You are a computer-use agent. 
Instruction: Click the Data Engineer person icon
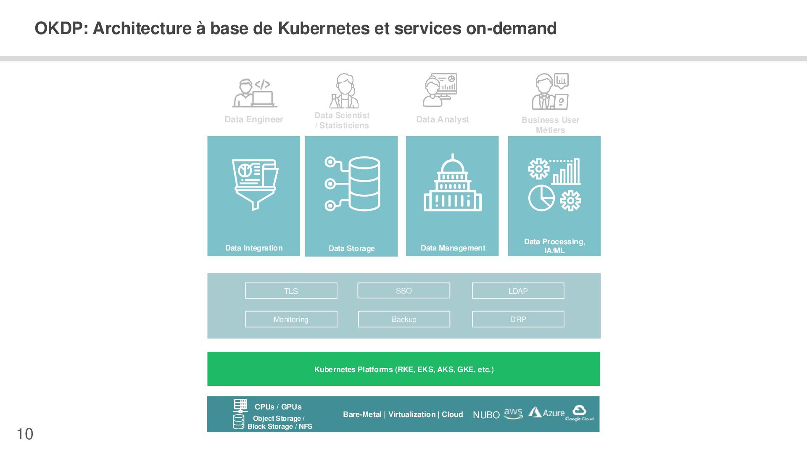[x=254, y=93]
